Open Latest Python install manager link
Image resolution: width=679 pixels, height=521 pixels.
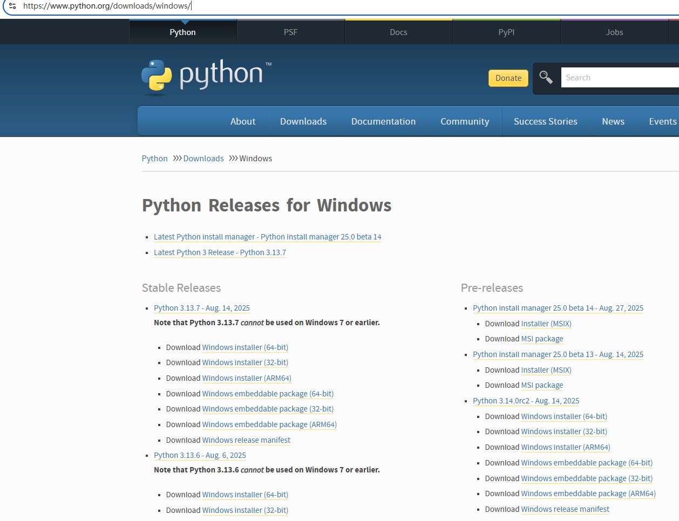(268, 237)
